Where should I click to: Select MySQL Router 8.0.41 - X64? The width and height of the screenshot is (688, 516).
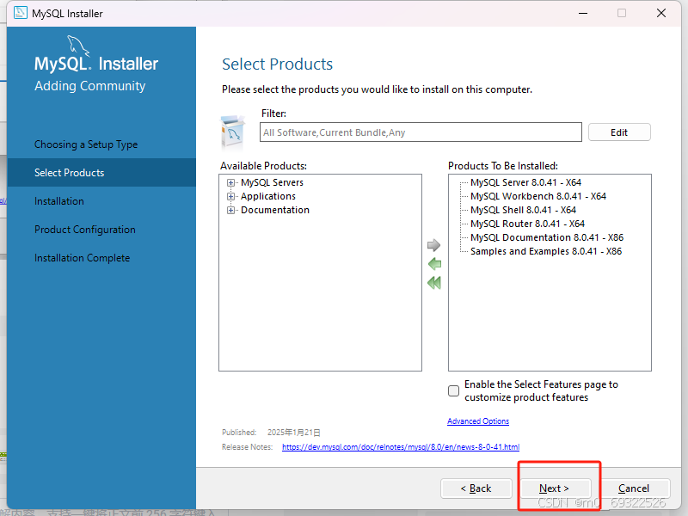coord(527,224)
